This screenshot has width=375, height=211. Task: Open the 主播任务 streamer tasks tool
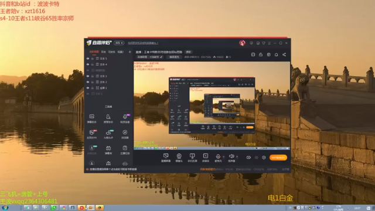125,150
